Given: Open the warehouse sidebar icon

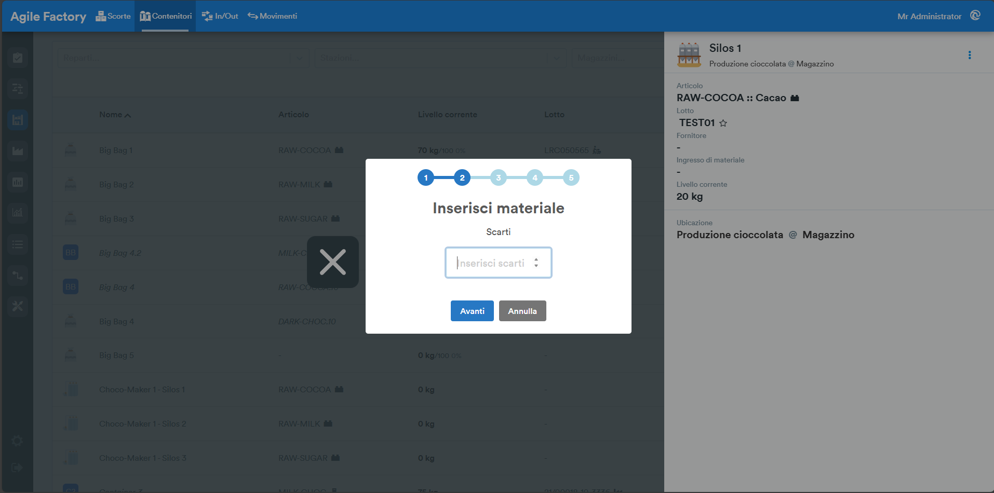Looking at the screenshot, I should click(18, 119).
